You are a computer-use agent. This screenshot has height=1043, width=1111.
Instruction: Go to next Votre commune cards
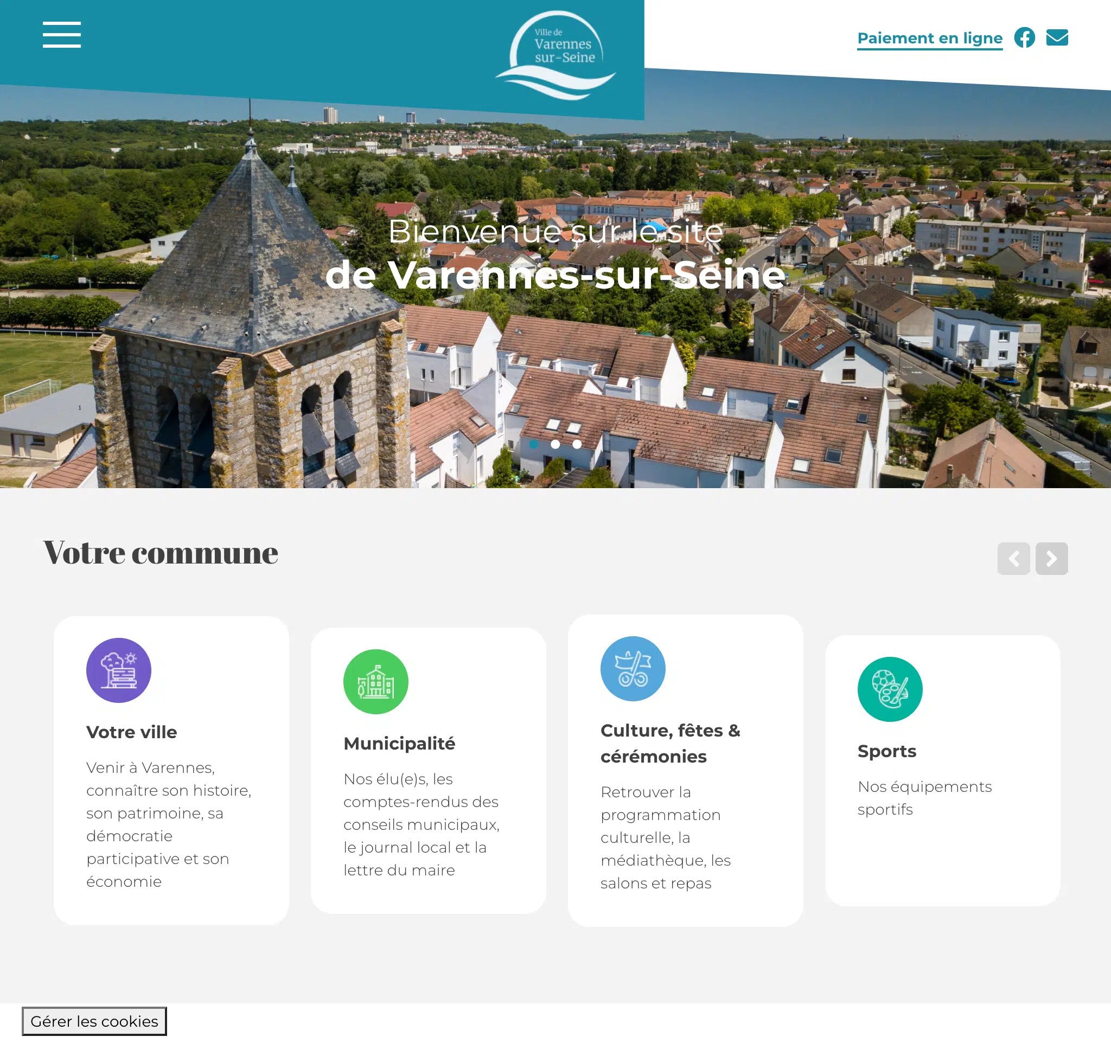(x=1051, y=558)
